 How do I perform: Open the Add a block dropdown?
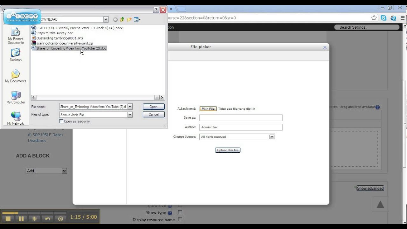(46, 171)
